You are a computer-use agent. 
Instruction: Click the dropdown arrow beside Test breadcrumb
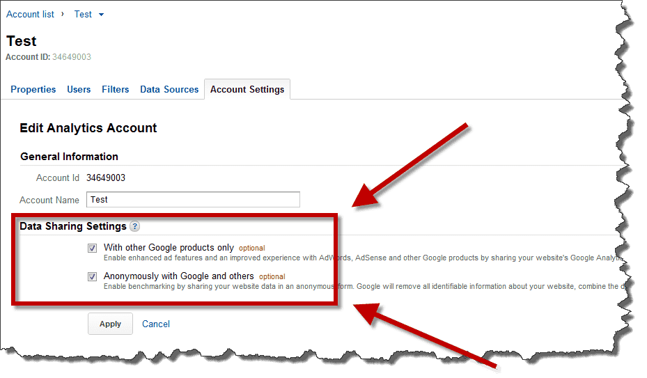[x=102, y=15]
